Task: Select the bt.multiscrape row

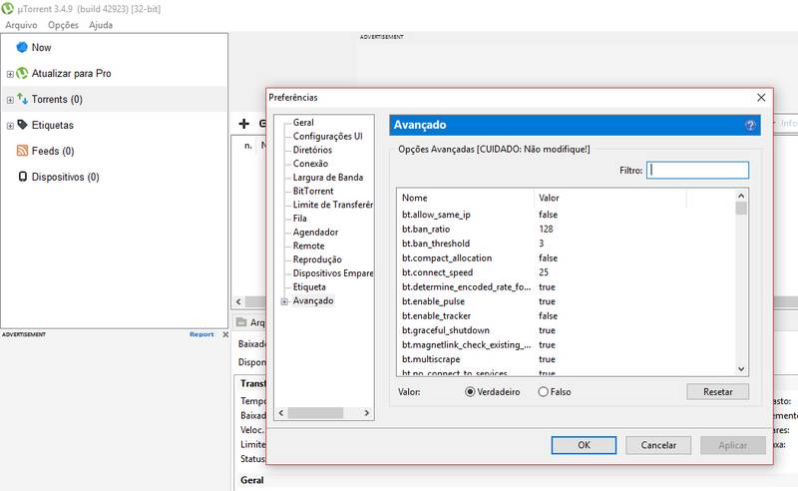Action: [566, 359]
